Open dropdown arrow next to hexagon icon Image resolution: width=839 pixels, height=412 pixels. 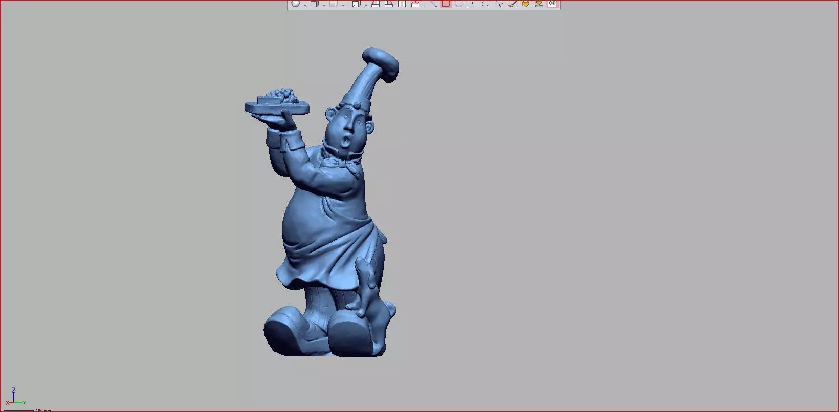[x=305, y=5]
